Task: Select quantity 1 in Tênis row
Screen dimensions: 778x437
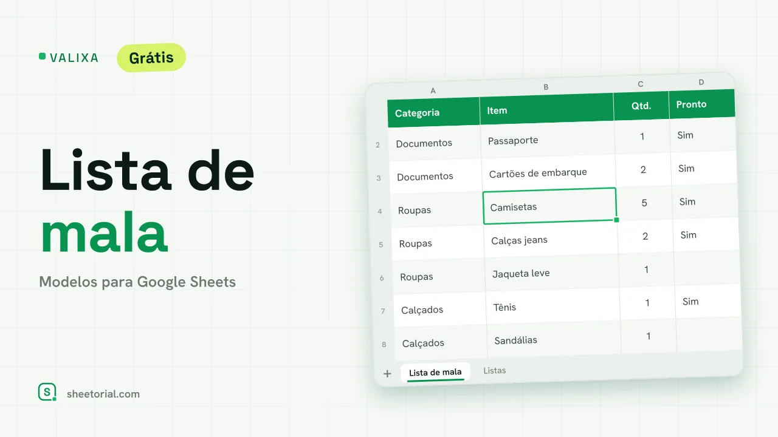Action: [648, 303]
